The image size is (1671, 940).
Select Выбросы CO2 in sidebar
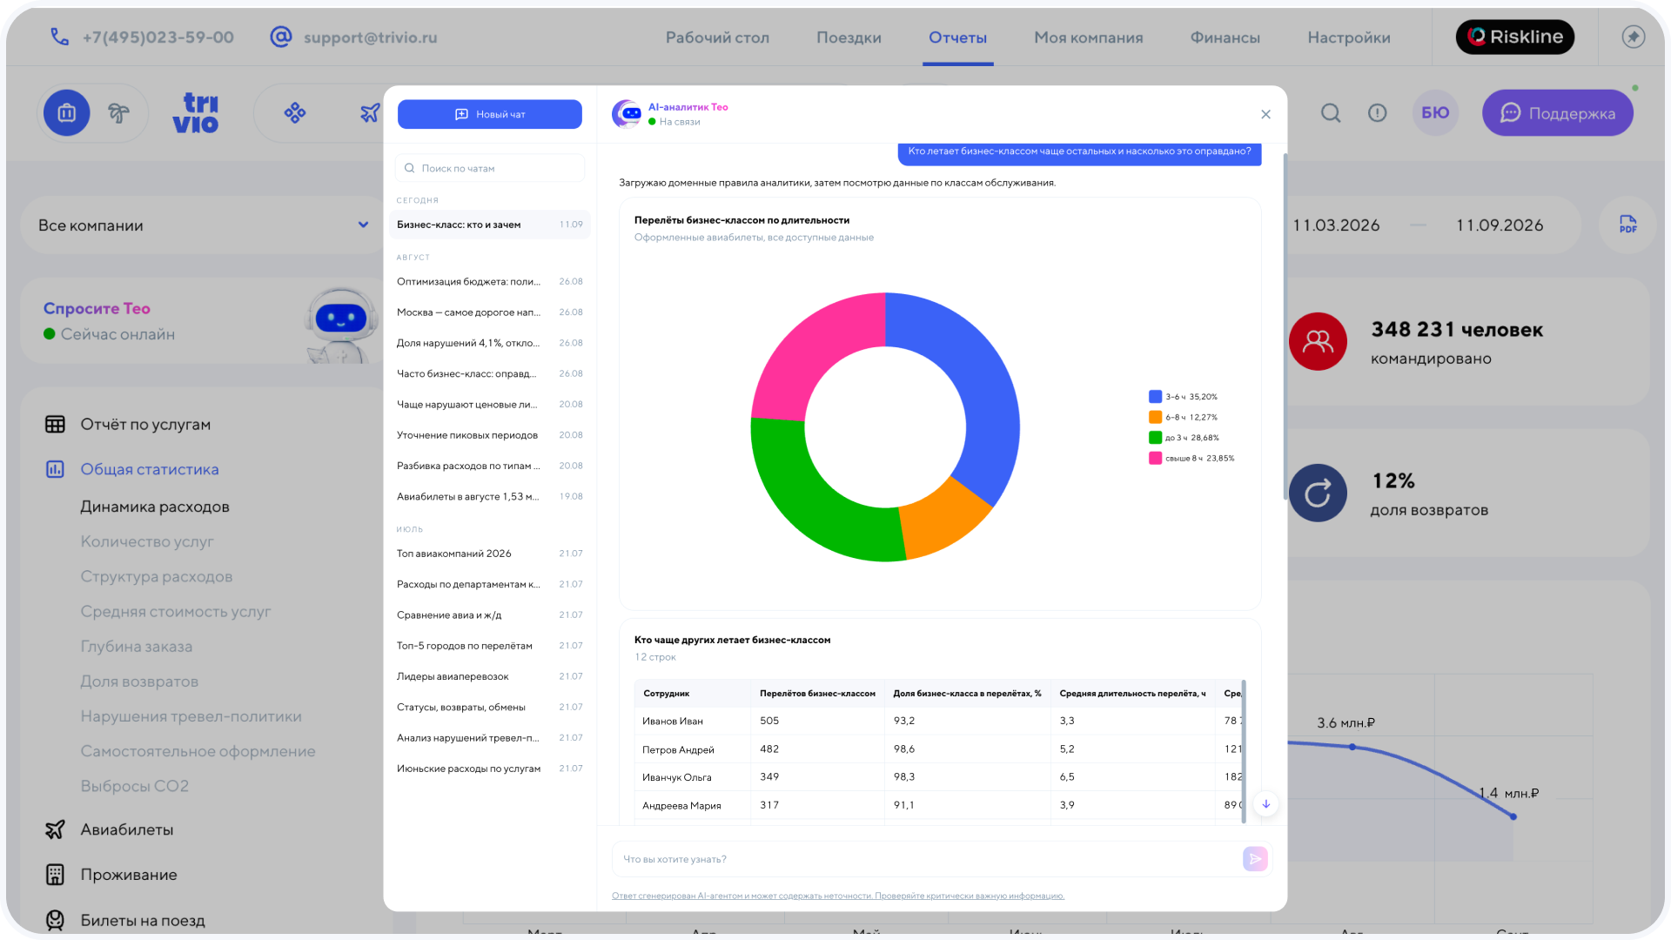point(135,786)
